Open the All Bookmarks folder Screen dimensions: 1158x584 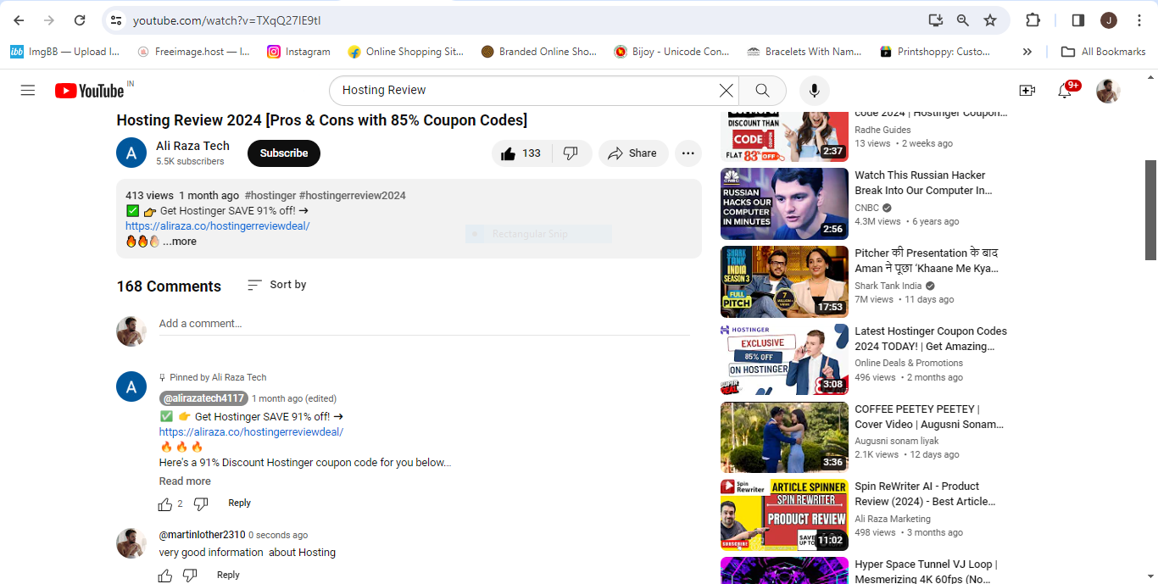1104,52
